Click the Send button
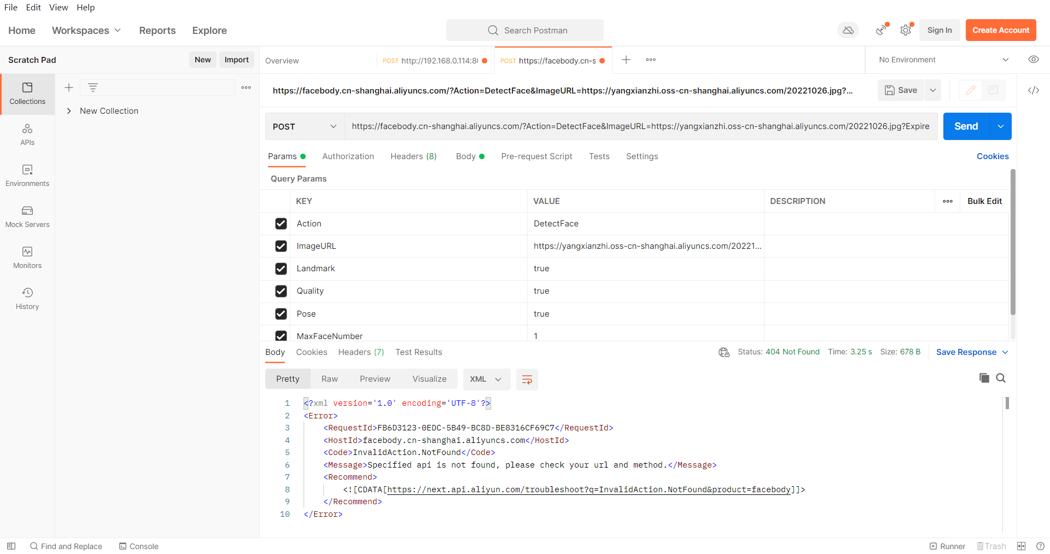1050x554 pixels. click(966, 126)
